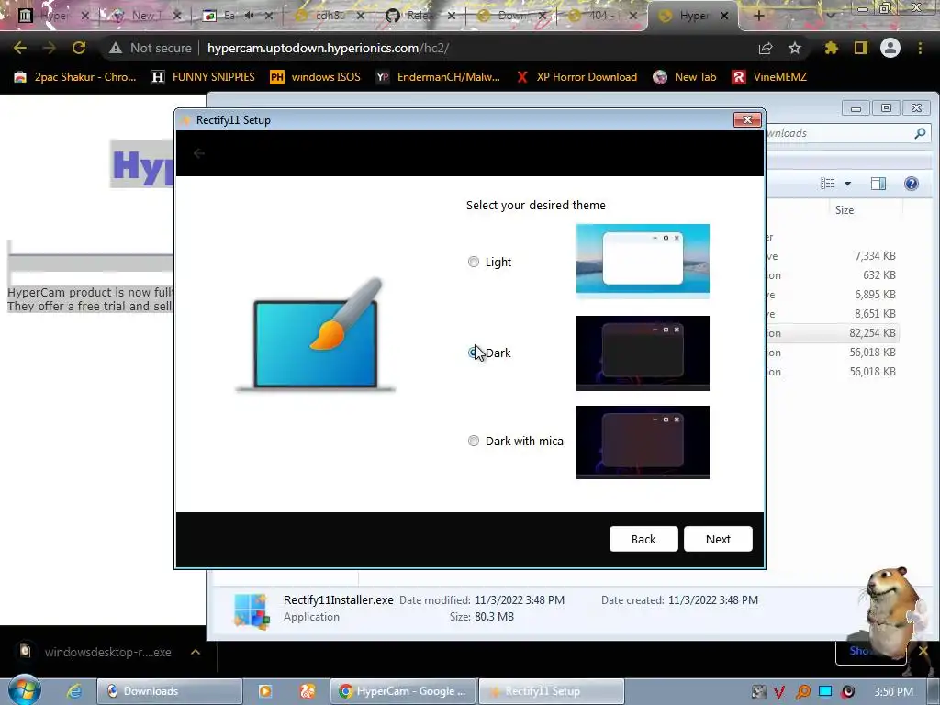940x705 pixels.
Task: Open 2pac Shakur bookmark
Action: 75,77
